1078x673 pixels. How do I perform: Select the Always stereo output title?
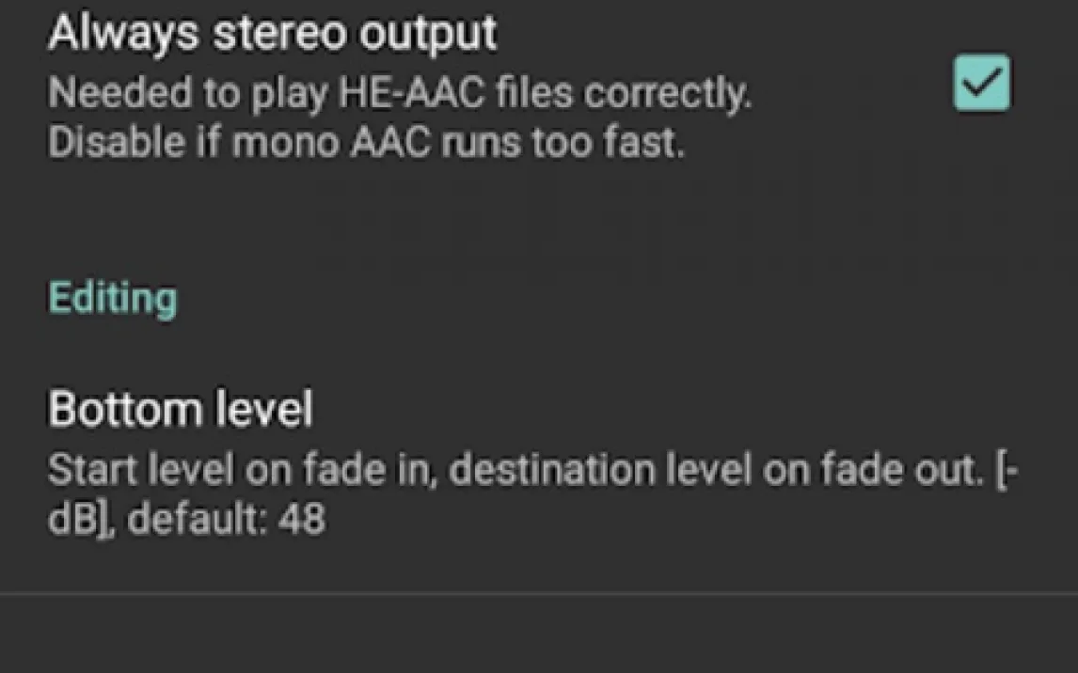[x=272, y=35]
